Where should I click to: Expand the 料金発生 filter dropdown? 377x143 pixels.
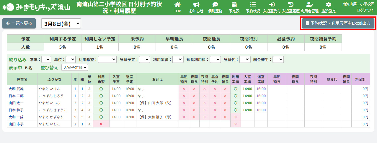pos(278,60)
